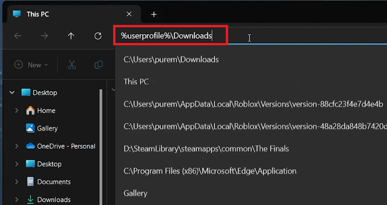Expand the Home tree node
Image resolution: width=387 pixels, height=205 pixels.
(x=17, y=110)
